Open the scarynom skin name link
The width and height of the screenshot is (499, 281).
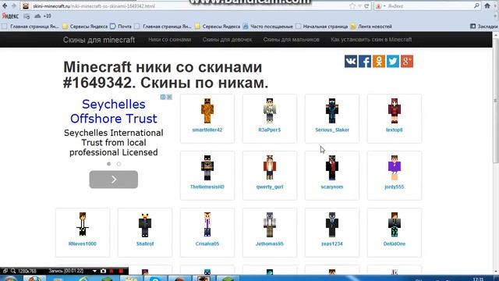[332, 187]
